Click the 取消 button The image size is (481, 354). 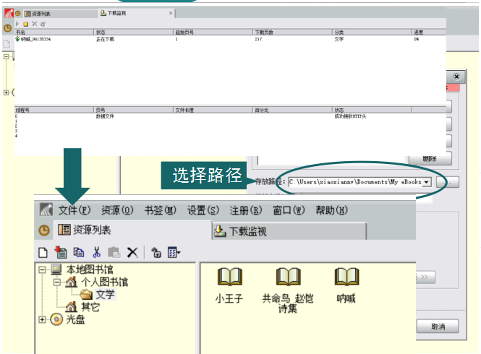(x=438, y=327)
